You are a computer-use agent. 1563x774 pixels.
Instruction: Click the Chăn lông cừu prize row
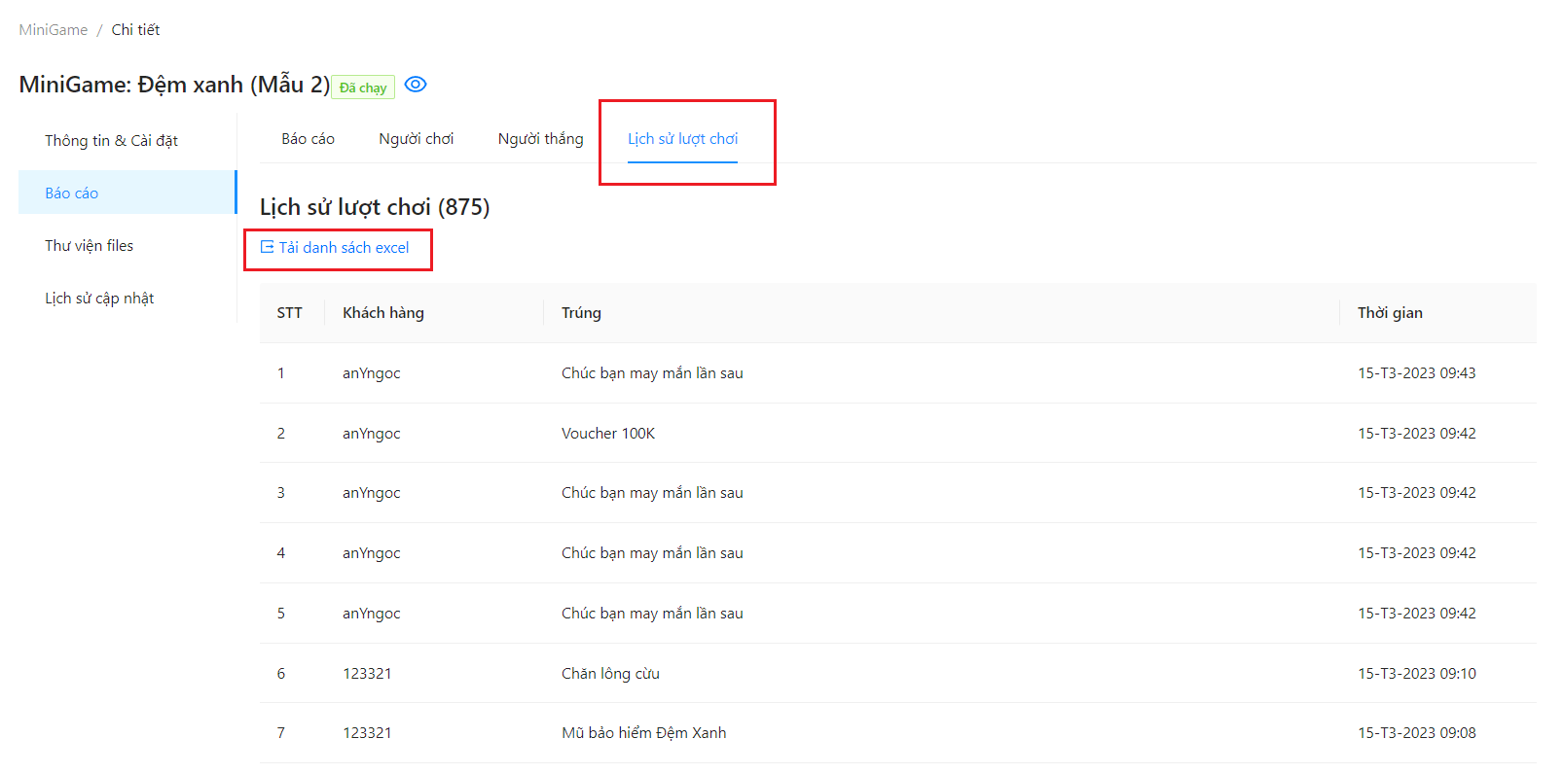tap(610, 674)
